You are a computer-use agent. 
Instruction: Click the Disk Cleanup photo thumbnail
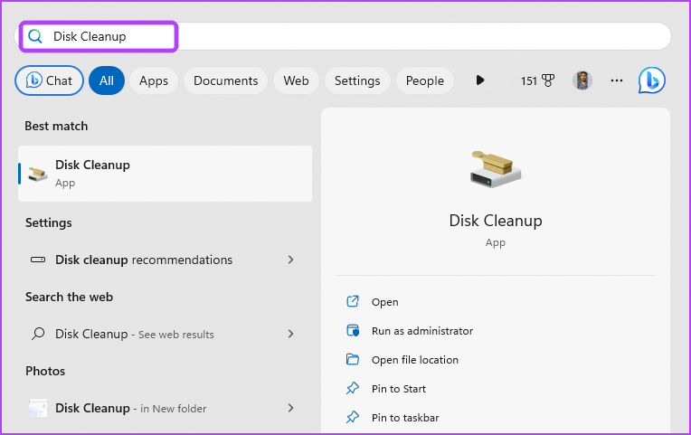tap(38, 408)
